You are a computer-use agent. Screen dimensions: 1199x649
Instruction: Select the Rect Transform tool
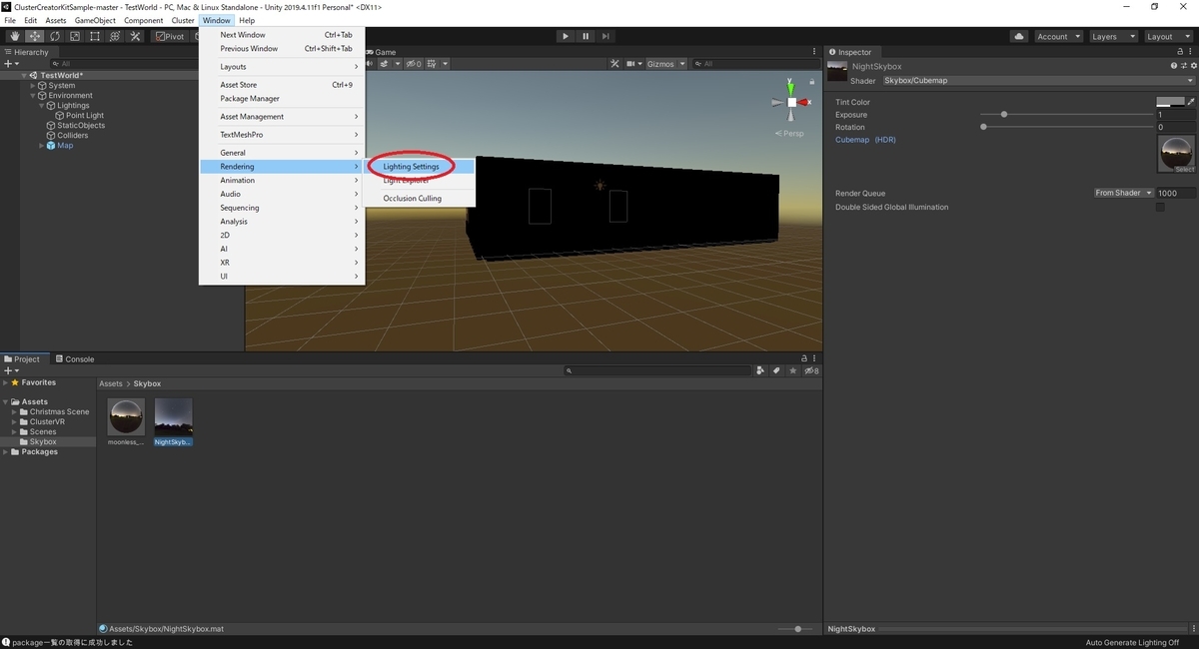pos(94,36)
